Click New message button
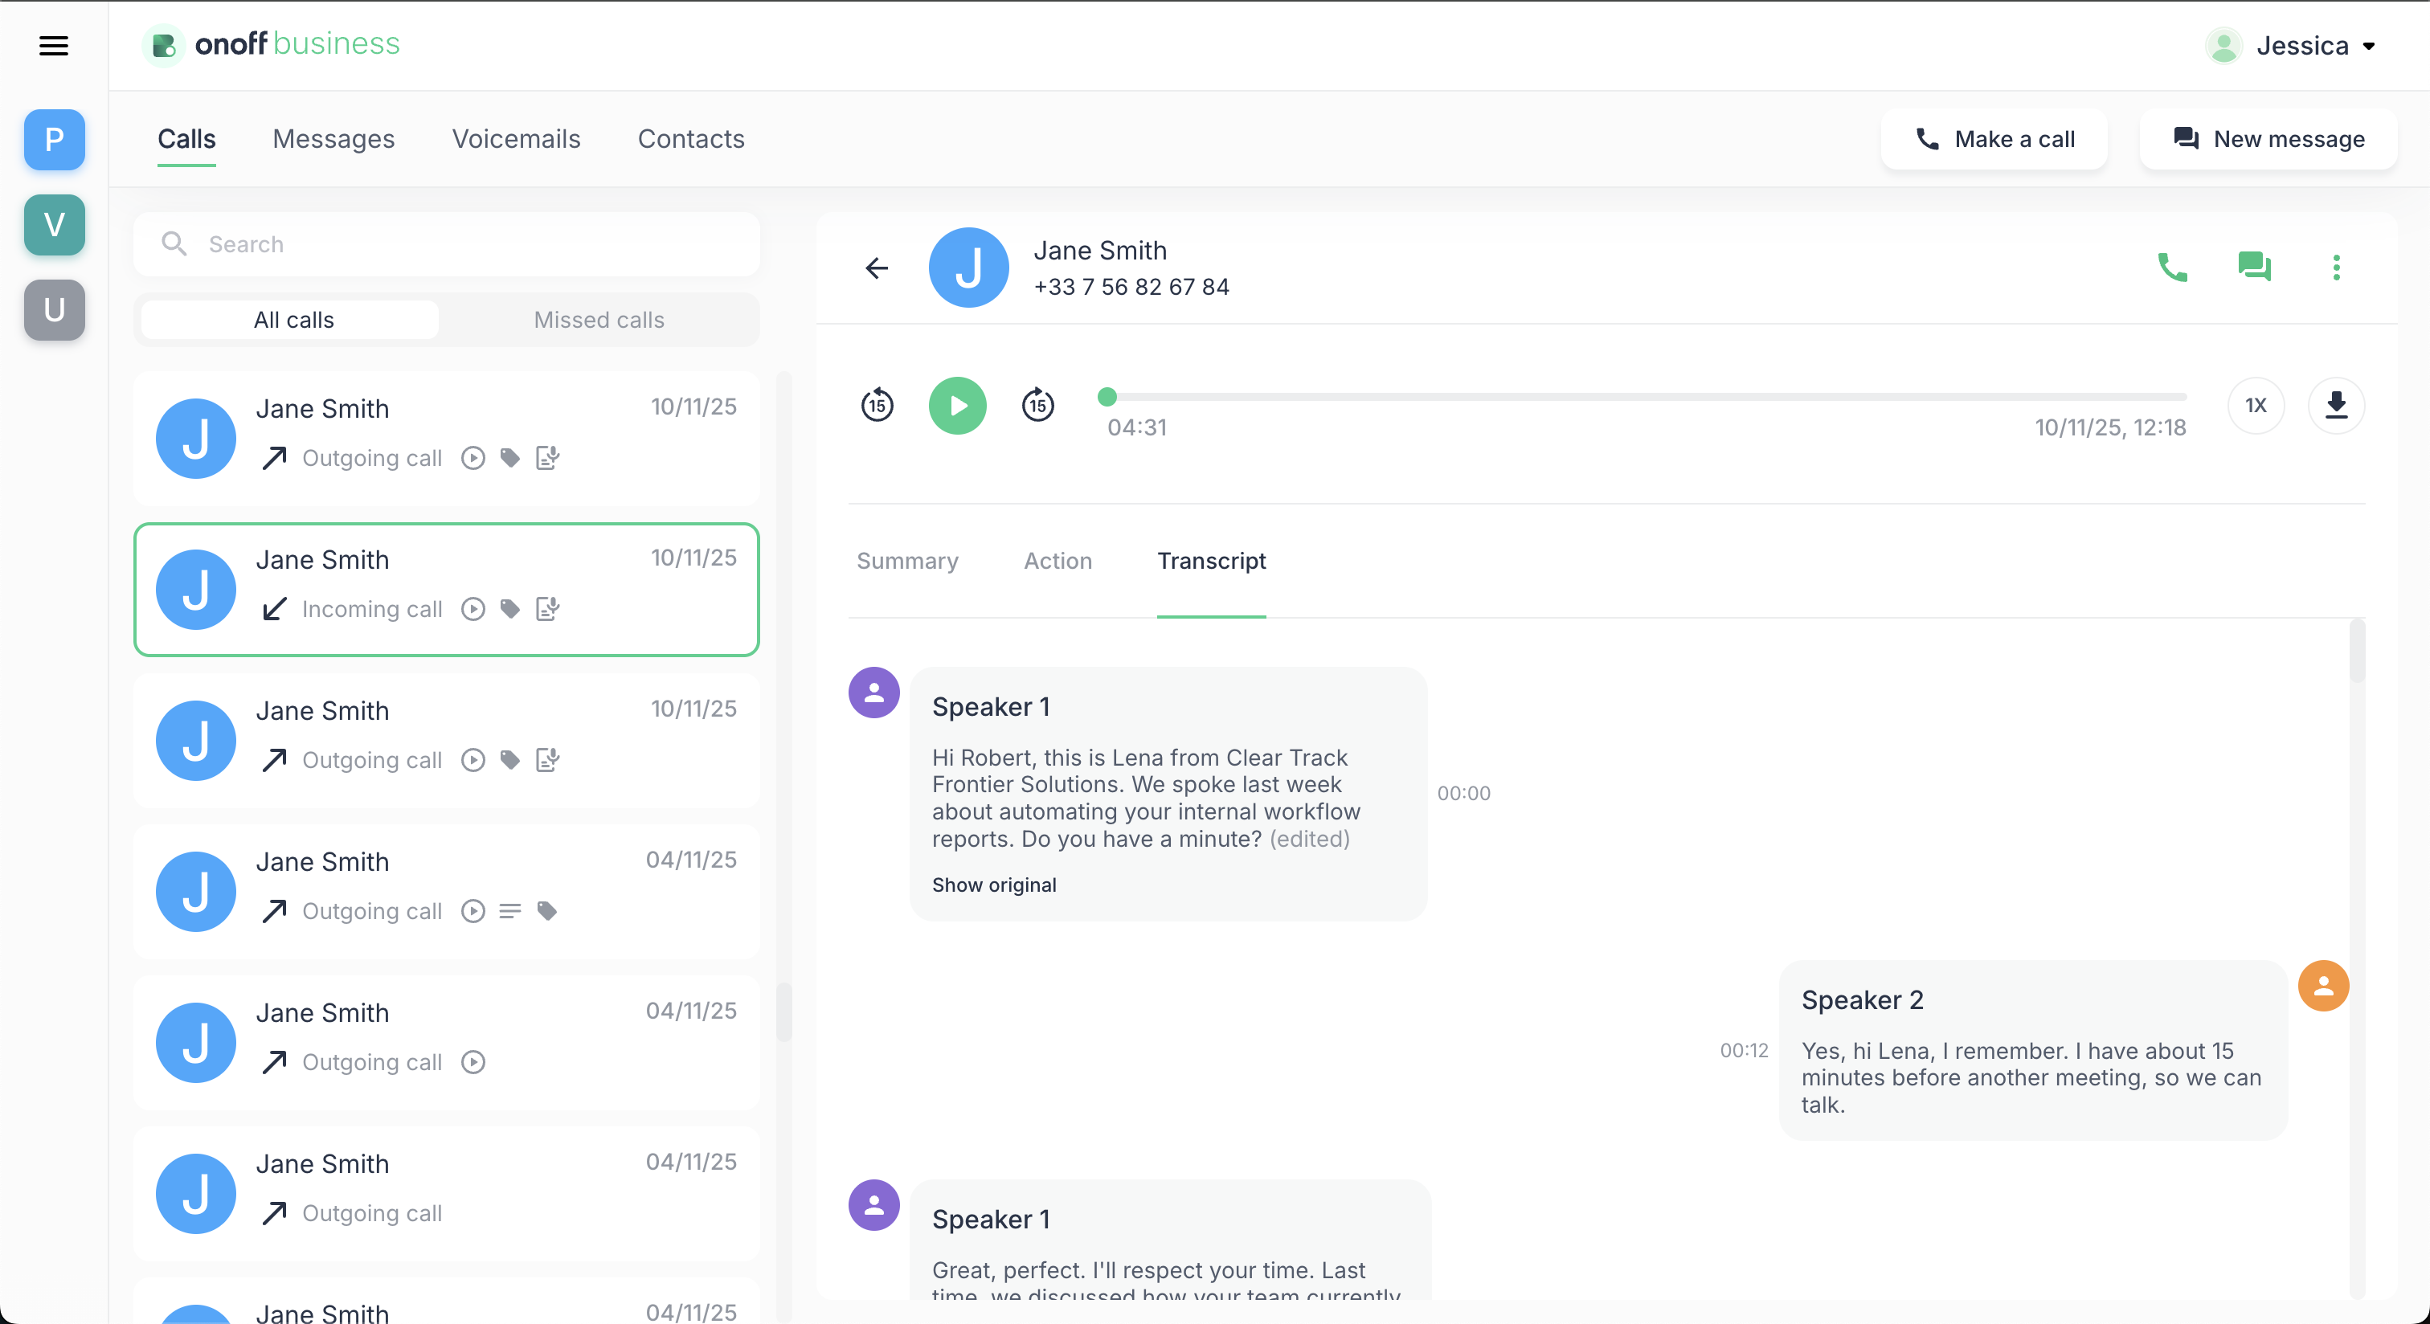The height and width of the screenshot is (1324, 2430). [2268, 139]
